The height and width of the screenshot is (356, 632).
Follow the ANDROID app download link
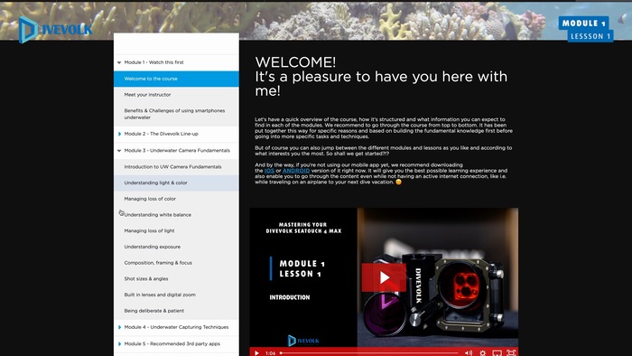tap(296, 171)
